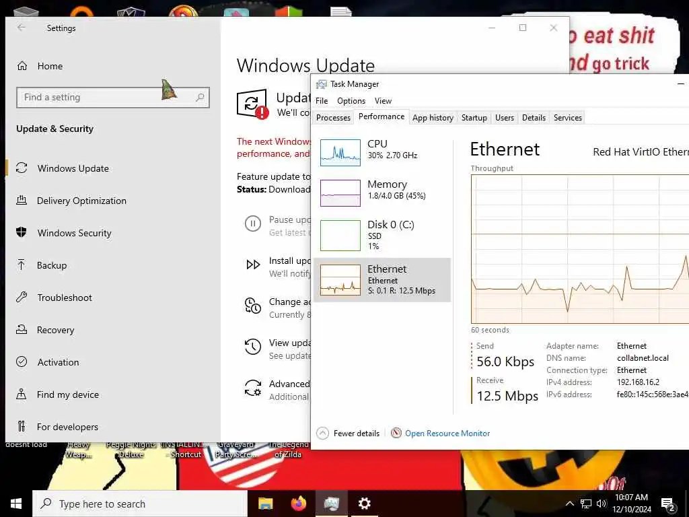This screenshot has height=517, width=689.
Task: Click the Settings back arrow
Action: tap(21, 28)
